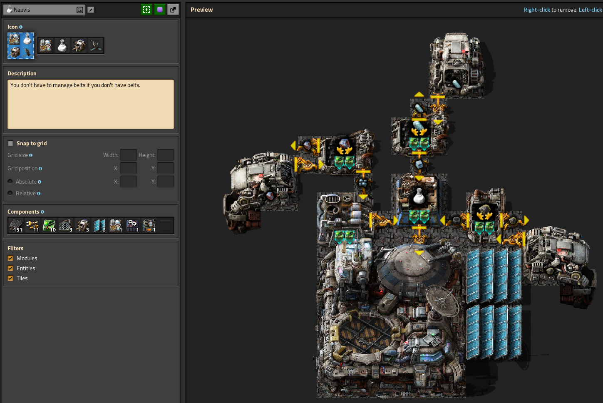Click platform foundation component showing 151
Viewport: 603px width, 403px height.
[x=16, y=225]
